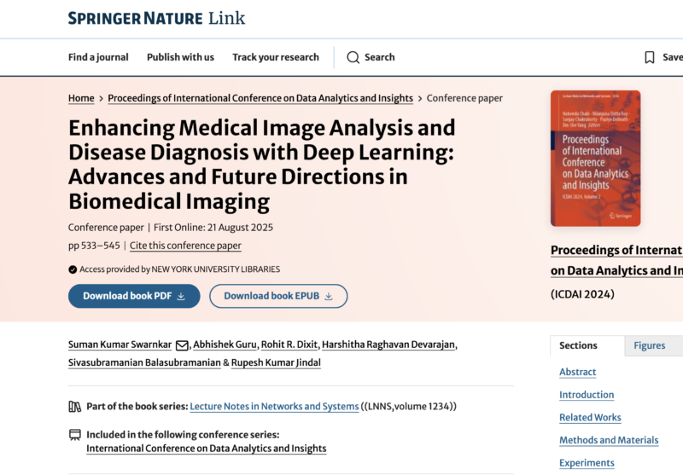Viewport: 683px width, 475px height.
Task: Click the download arrow icon on Download book PDF
Action: (x=181, y=296)
